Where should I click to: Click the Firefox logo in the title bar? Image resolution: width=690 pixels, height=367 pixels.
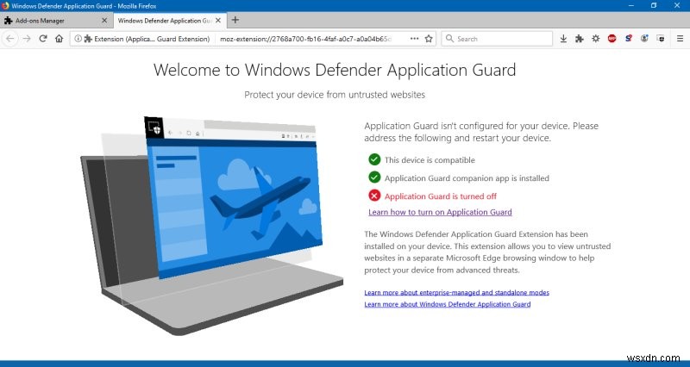(x=5, y=6)
